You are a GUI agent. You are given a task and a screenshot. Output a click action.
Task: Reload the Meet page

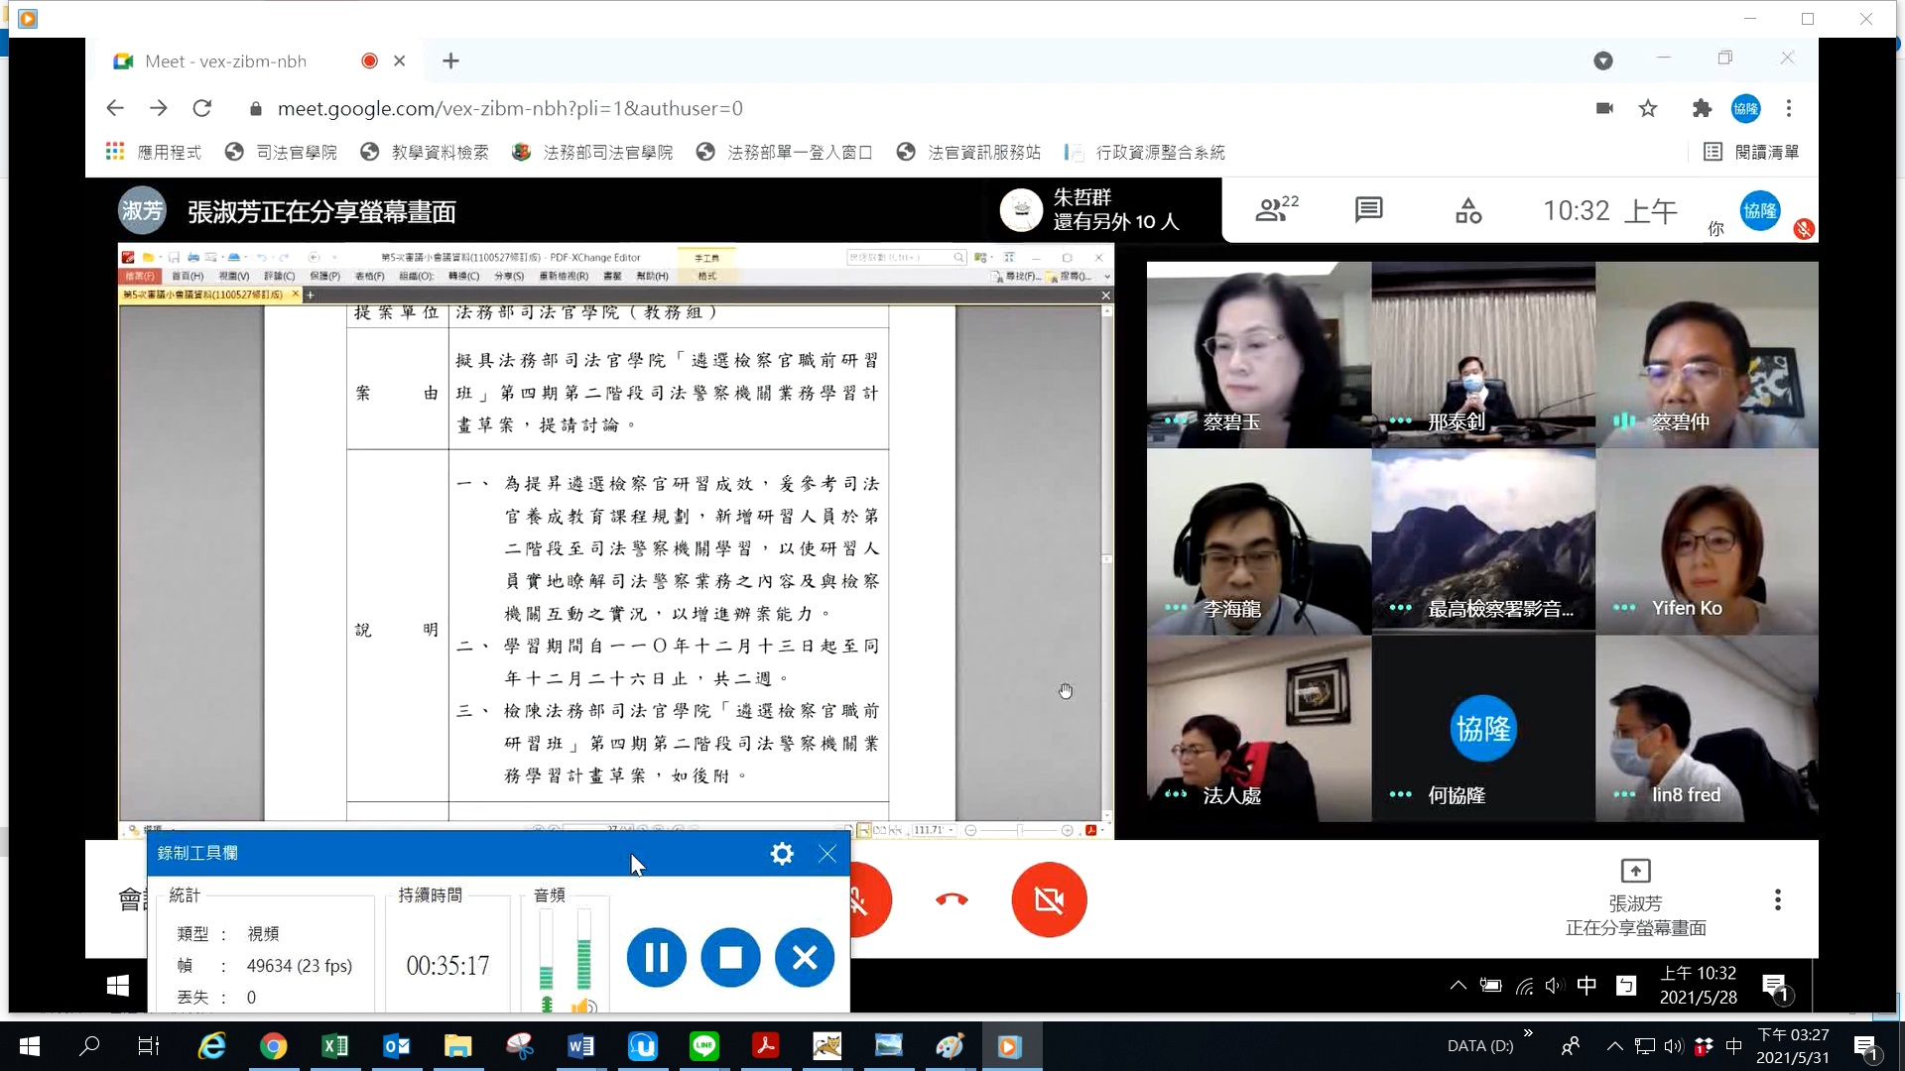[202, 108]
